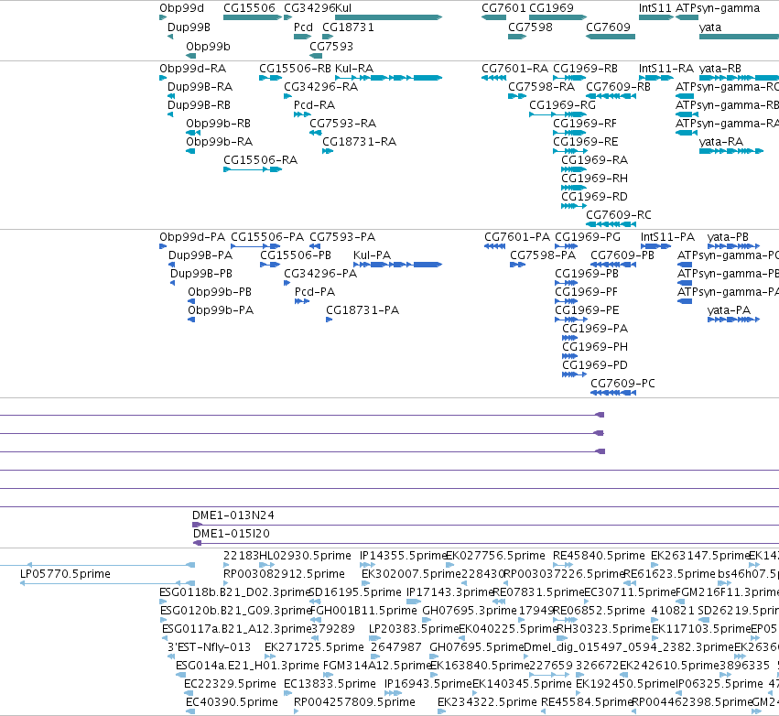The image size is (779, 716).
Task: Select transcript Obp99b-RB
Action: 193,133
